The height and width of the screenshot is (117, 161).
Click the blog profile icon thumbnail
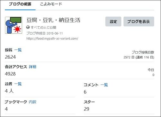(14, 25)
